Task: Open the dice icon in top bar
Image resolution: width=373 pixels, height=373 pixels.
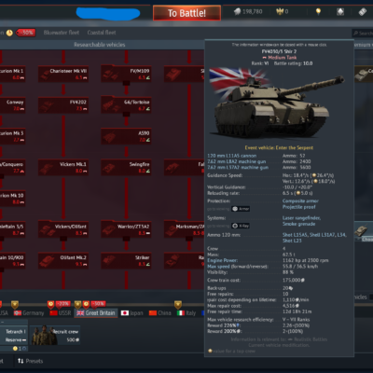Action: pos(340,12)
